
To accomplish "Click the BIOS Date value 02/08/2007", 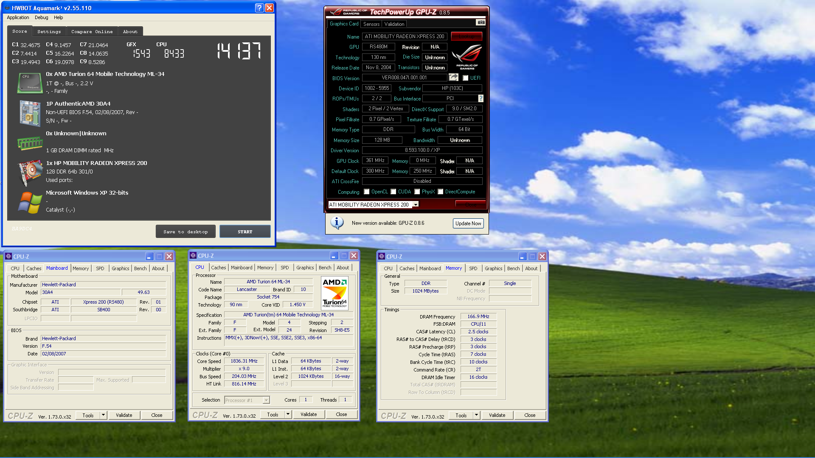I will point(104,354).
